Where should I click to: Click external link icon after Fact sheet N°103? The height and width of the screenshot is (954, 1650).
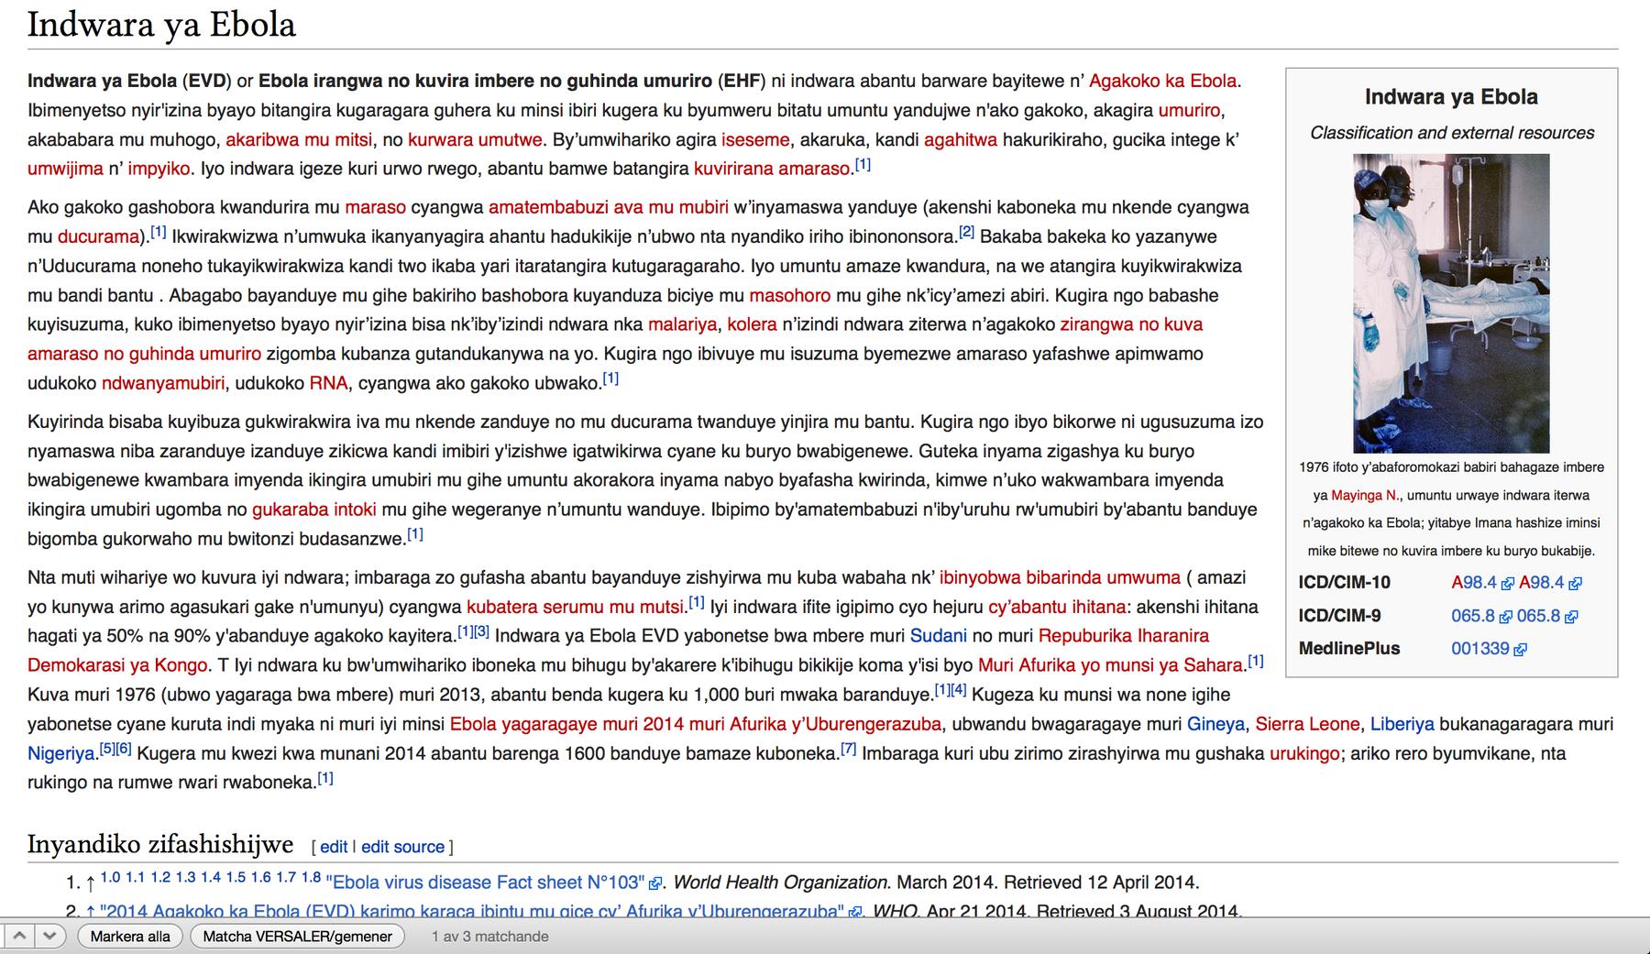pyautogui.click(x=654, y=883)
